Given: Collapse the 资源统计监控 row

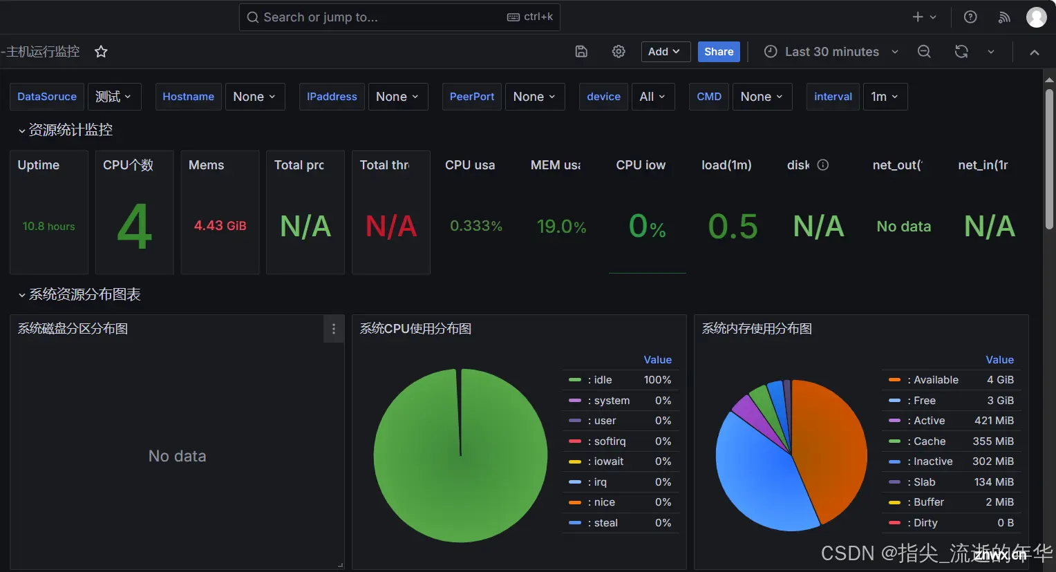Looking at the screenshot, I should point(65,130).
